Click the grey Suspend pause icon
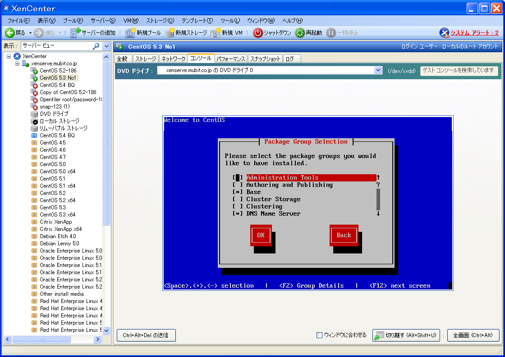This screenshot has width=505, height=357. (x=331, y=33)
